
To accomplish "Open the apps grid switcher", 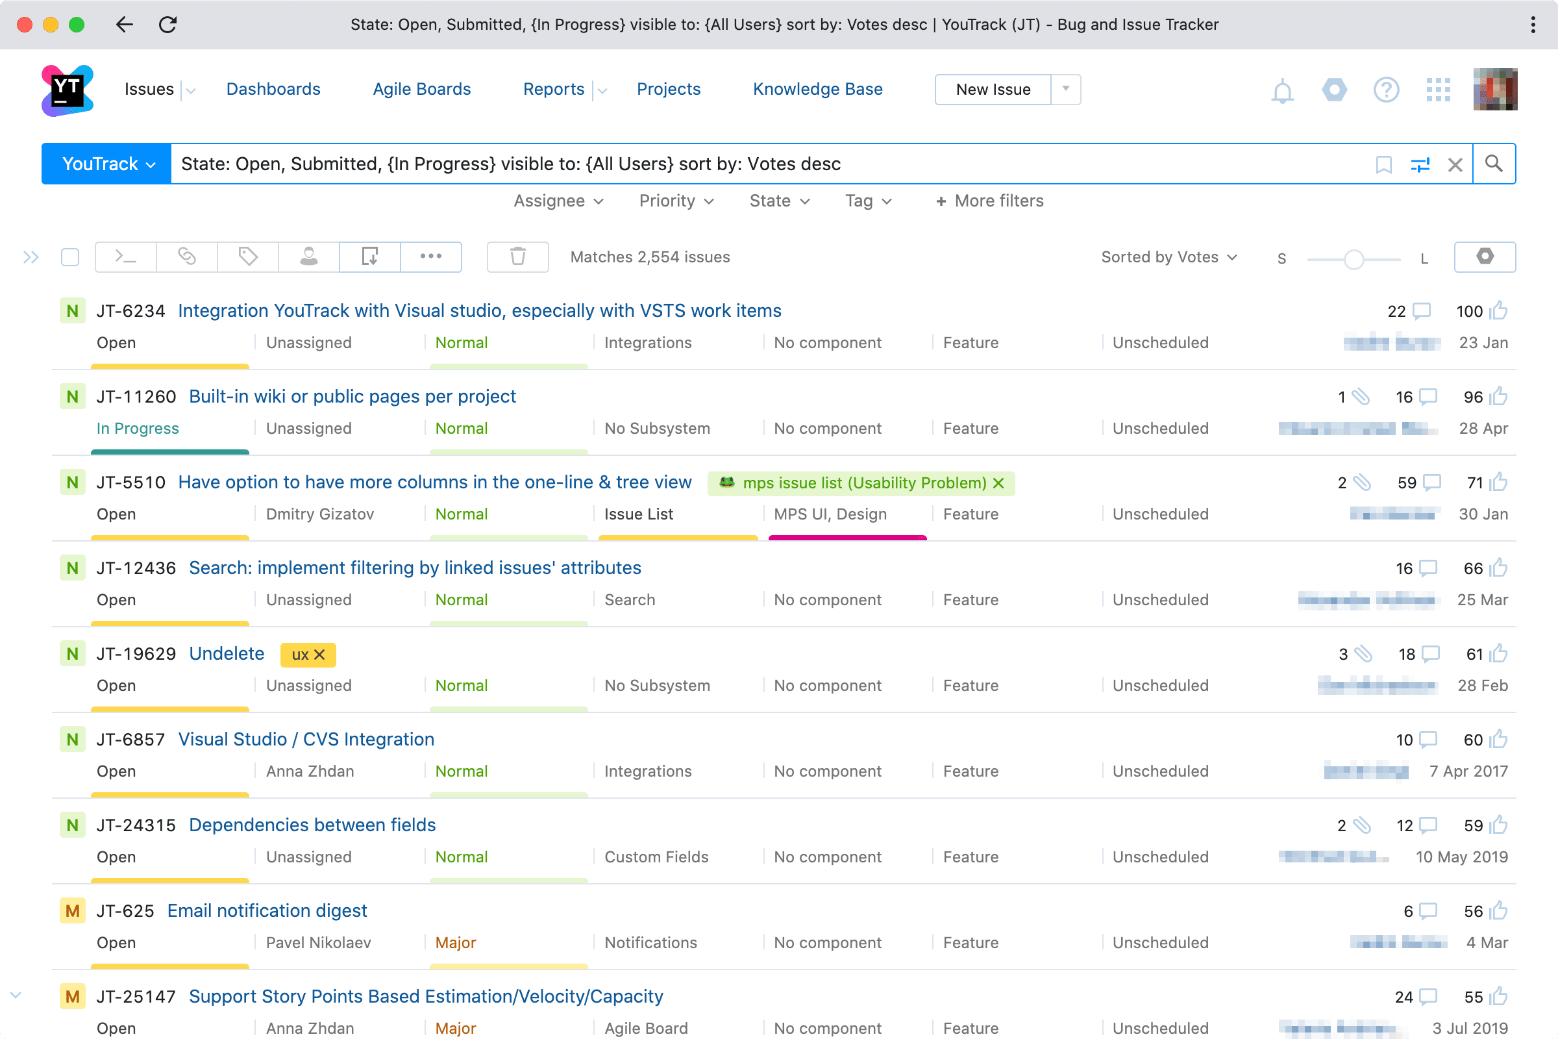I will (x=1438, y=90).
